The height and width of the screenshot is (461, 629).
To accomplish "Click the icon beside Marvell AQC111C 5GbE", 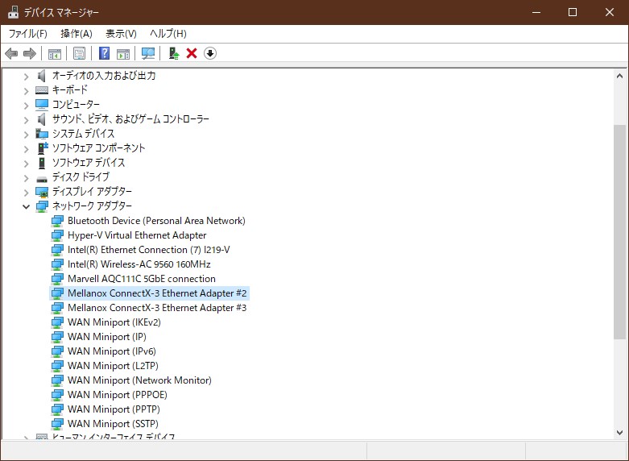I will [x=57, y=278].
